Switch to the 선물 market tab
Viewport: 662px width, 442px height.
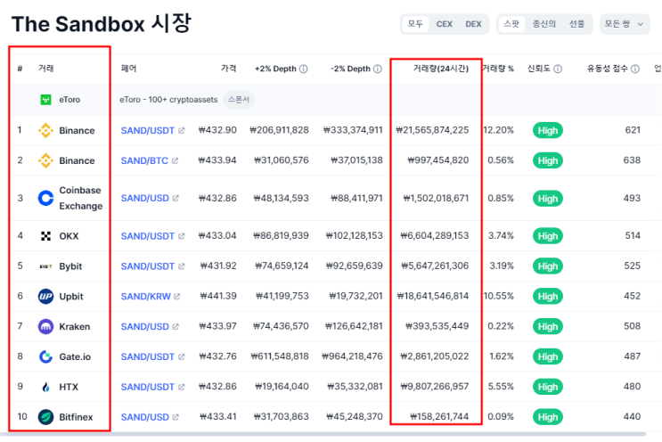[576, 24]
